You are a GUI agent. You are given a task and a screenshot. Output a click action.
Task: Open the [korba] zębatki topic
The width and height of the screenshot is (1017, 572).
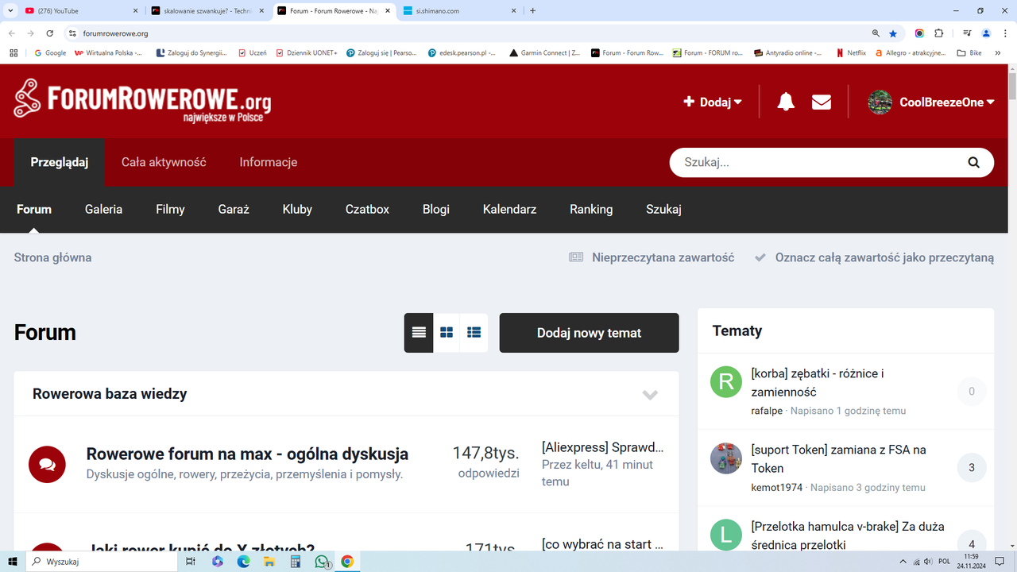coord(818,382)
